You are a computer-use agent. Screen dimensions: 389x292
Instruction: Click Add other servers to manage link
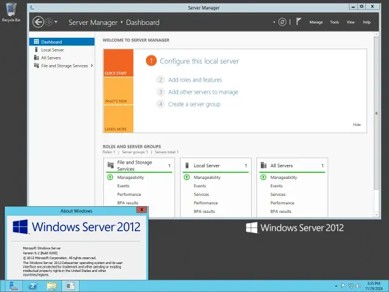[x=203, y=92]
